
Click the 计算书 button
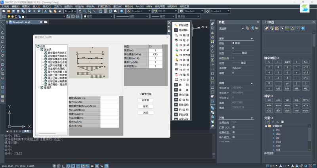pyautogui.click(x=145, y=100)
